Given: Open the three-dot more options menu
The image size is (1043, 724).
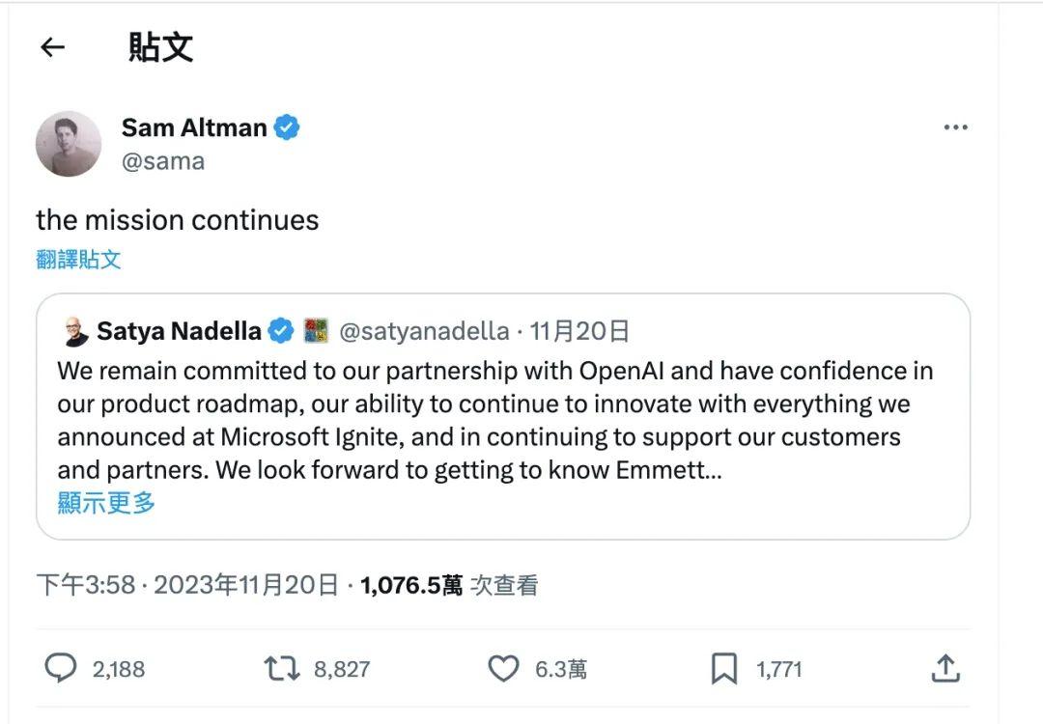Looking at the screenshot, I should click(955, 127).
